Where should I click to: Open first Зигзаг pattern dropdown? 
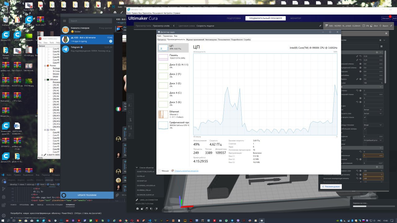point(373,110)
